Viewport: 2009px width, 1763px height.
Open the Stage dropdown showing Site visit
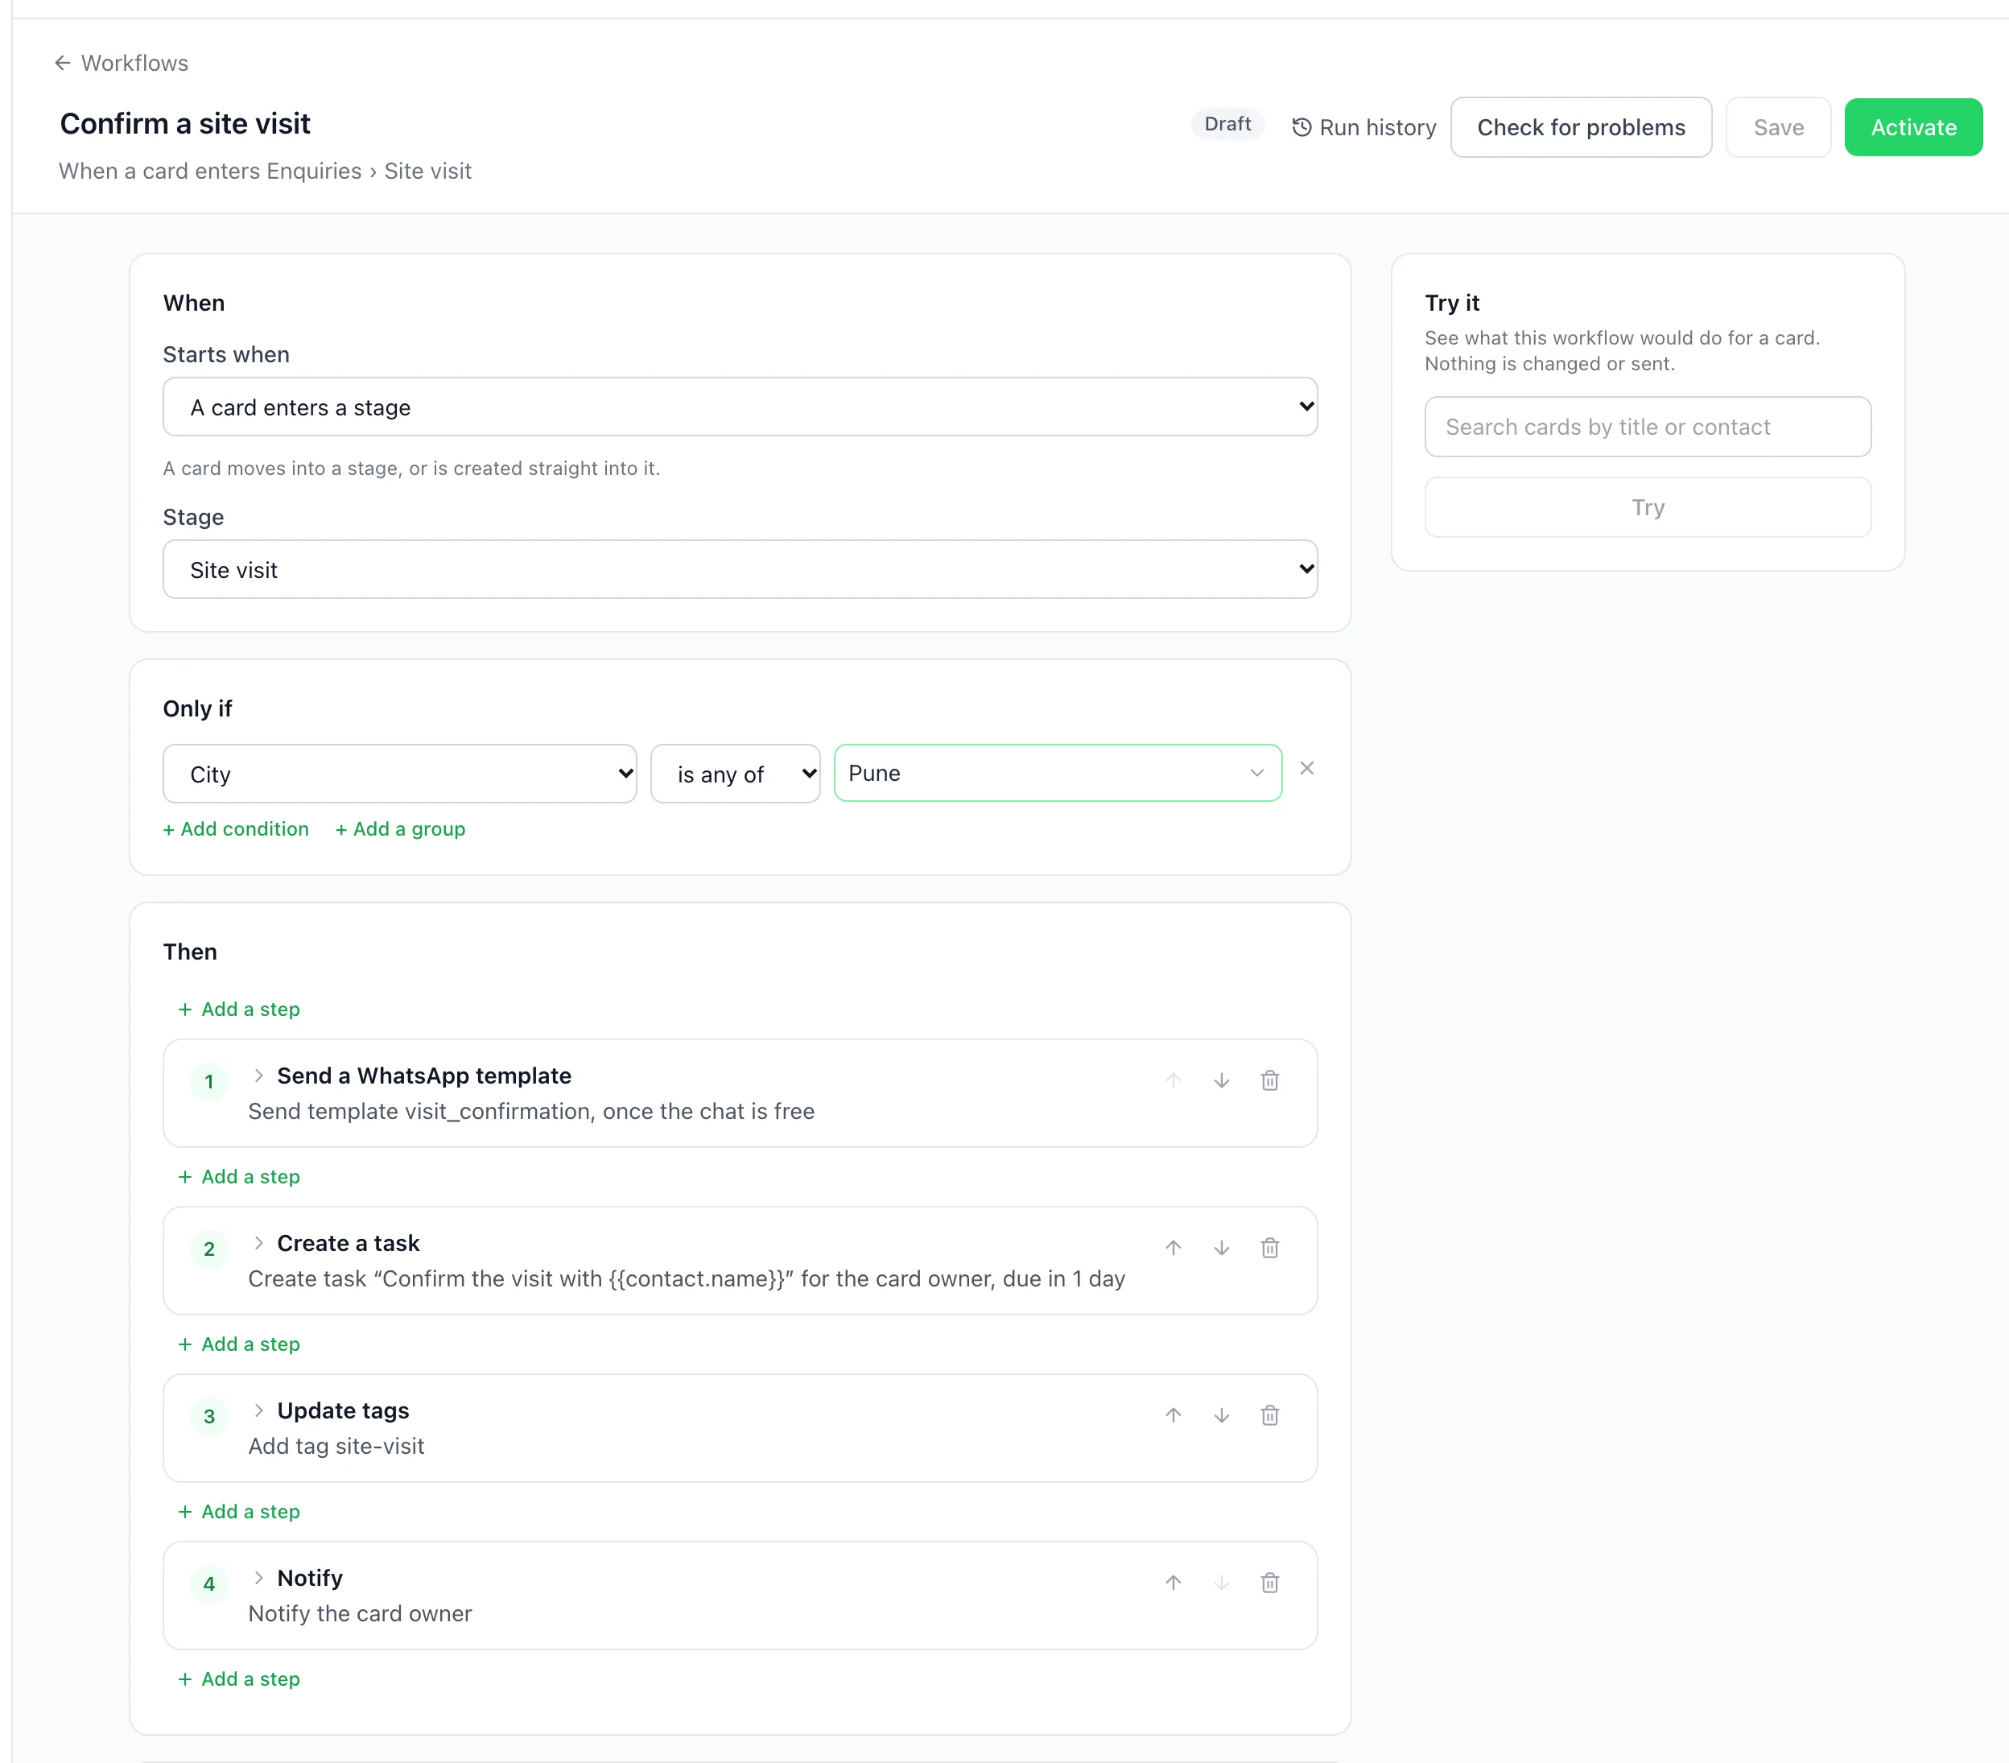(740, 569)
